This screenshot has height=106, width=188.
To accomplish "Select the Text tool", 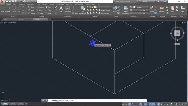I will (x=61, y=9).
